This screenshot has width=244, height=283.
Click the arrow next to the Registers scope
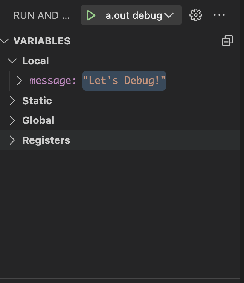[12, 140]
